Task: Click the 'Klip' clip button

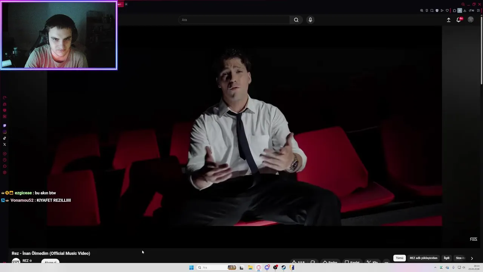Action: pos(372,262)
